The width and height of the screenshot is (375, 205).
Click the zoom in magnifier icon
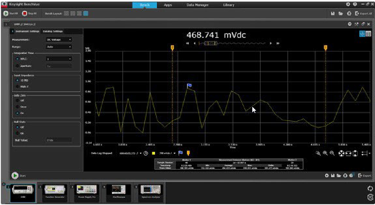pos(325,153)
